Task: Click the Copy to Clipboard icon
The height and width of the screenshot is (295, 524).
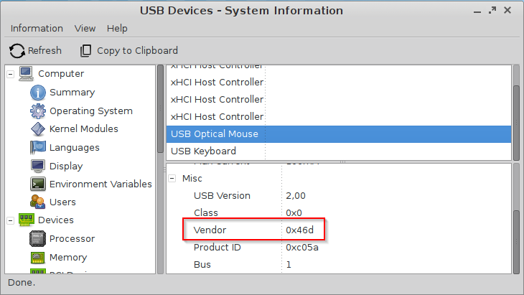Action: [x=86, y=51]
